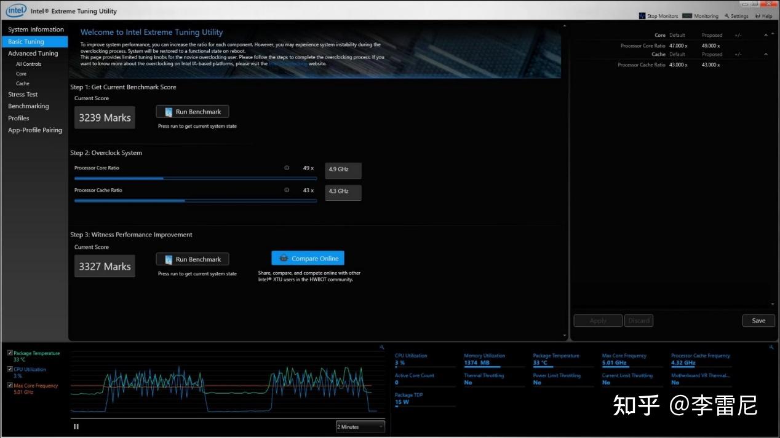Click the main panel scrollbar up arrow
This screenshot has height=438, width=780.
tap(565, 26)
